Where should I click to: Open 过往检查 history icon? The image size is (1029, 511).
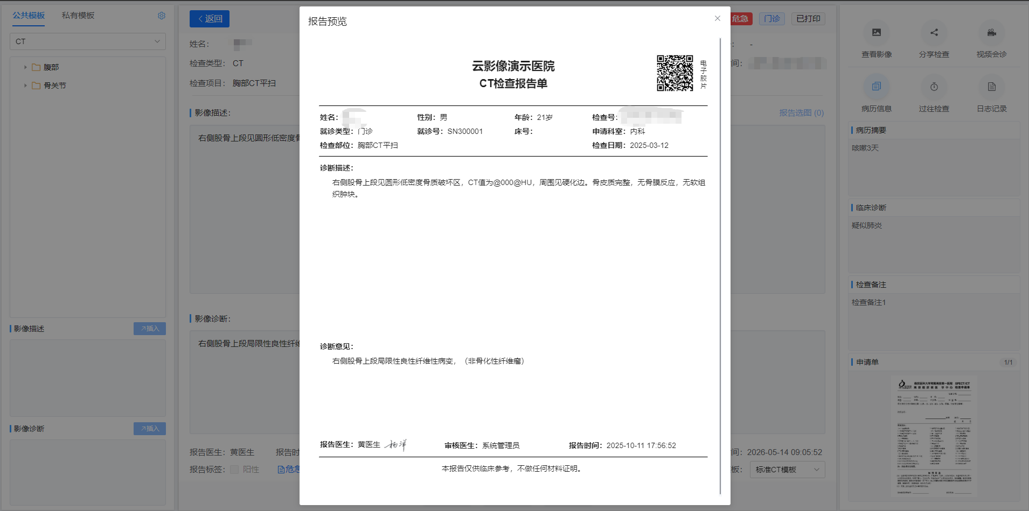pyautogui.click(x=934, y=87)
